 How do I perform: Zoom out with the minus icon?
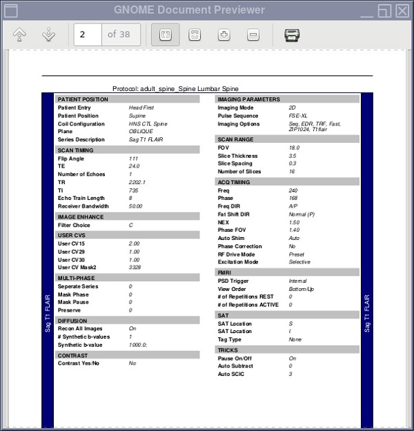[253, 35]
